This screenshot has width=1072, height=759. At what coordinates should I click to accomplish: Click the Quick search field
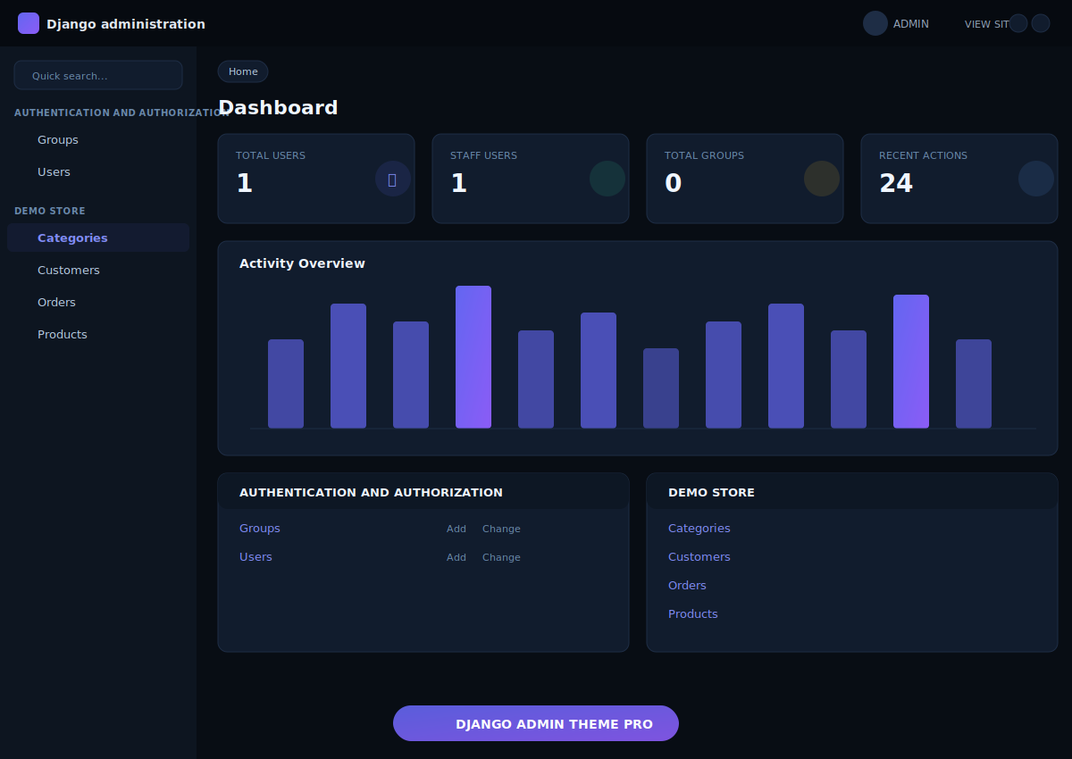click(98, 75)
